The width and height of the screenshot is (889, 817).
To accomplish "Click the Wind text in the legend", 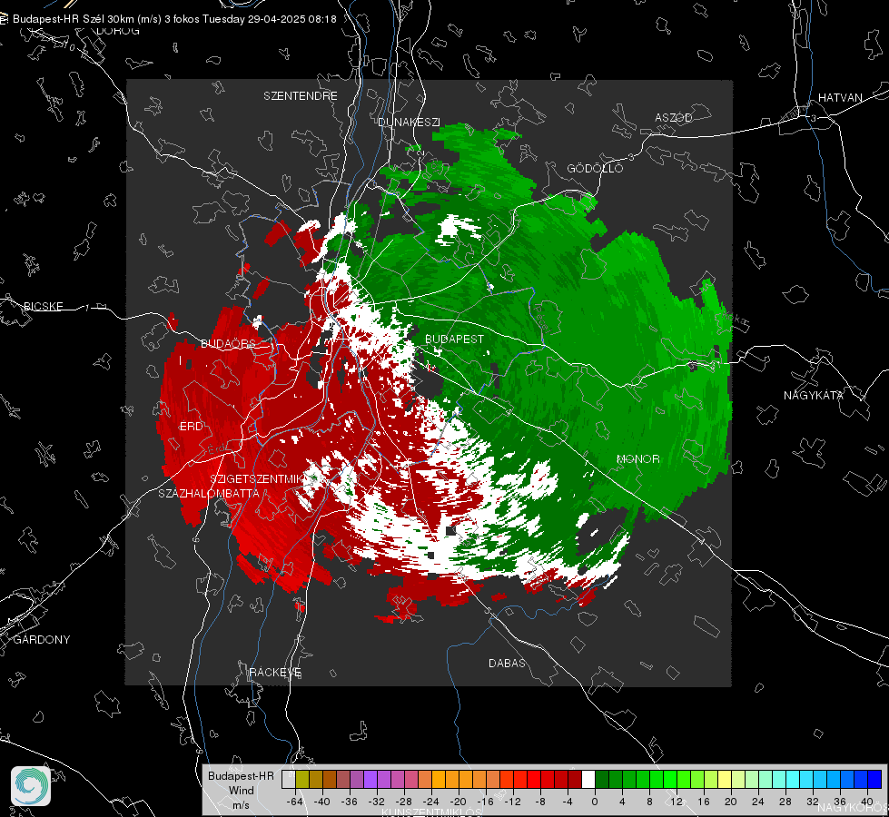I will 241,791.
